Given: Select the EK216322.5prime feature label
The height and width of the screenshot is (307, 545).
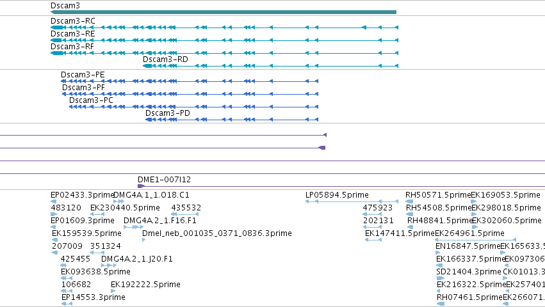Looking at the screenshot, I should (x=471, y=285).
